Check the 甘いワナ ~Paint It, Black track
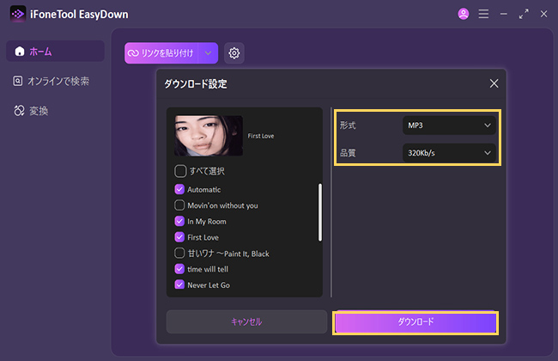Screen dimensions: 558x361 coord(179,253)
